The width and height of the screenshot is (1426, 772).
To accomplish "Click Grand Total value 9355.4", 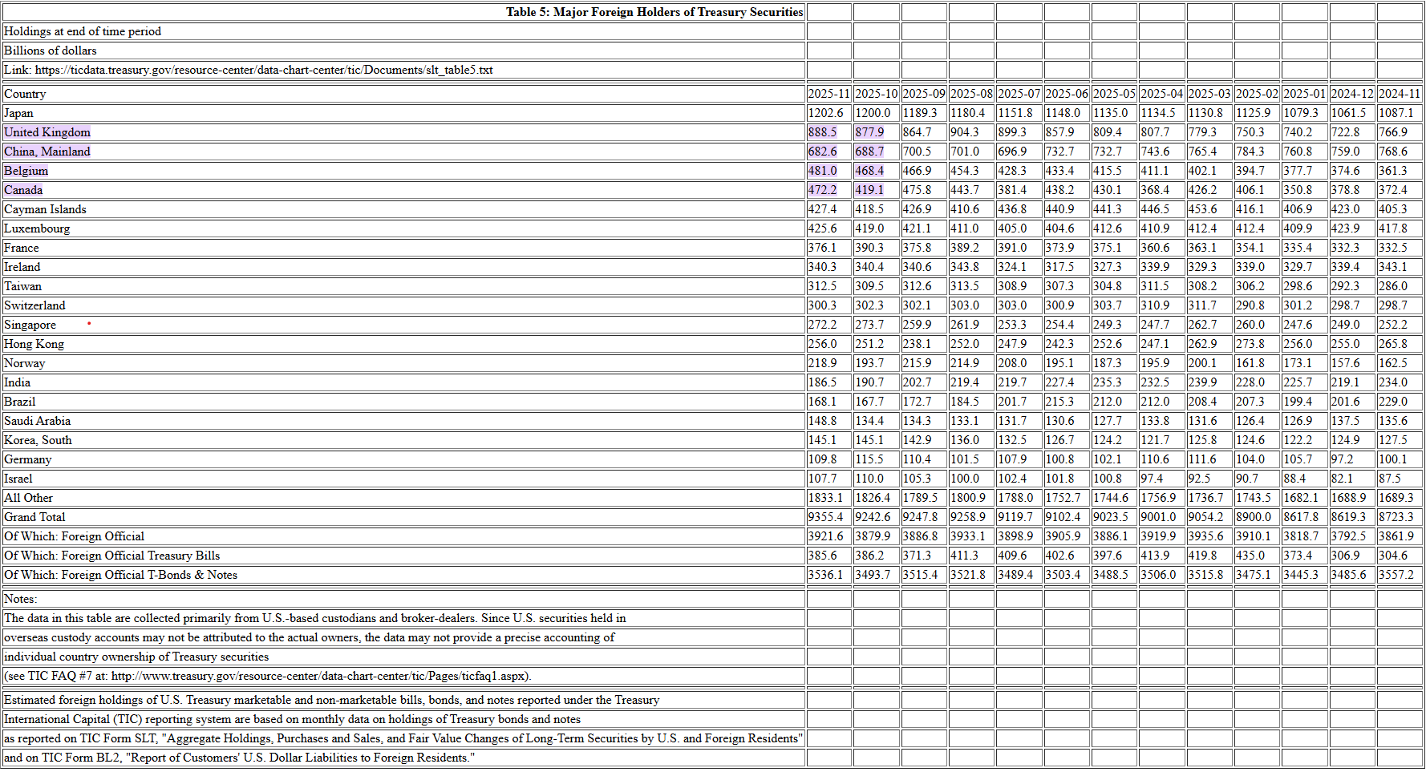I will coord(826,517).
